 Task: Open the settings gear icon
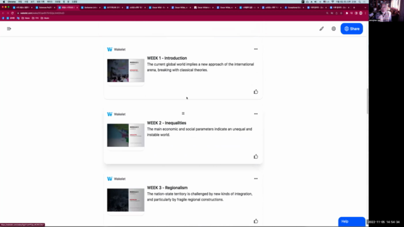pos(334,29)
